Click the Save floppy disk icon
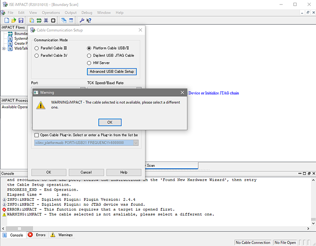 (x=21, y=20)
